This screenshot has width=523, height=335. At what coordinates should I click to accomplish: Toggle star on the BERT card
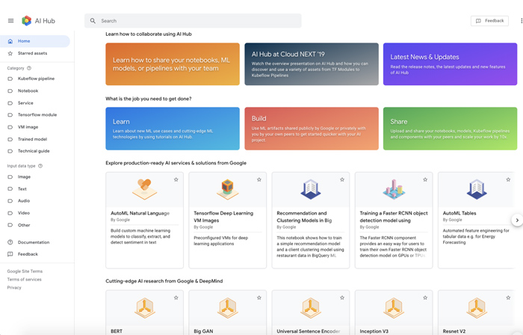176,298
